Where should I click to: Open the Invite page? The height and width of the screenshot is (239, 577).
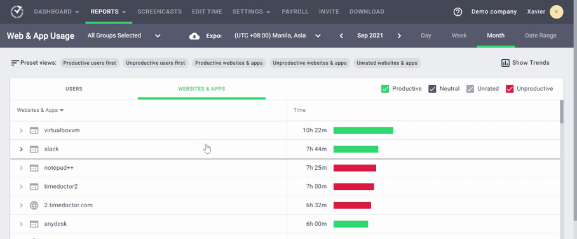(x=329, y=12)
